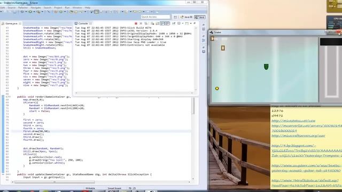Click the Quick Access search field
Viewport: 342px width, 192px height.
pos(156,17)
